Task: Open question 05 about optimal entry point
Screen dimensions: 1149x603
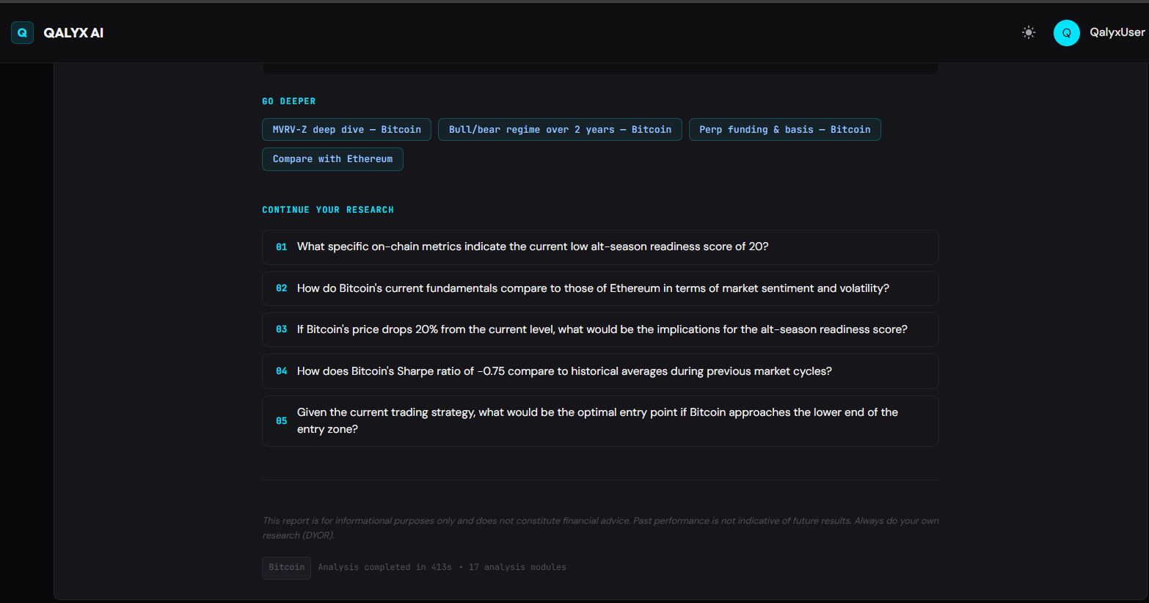Action: click(x=600, y=421)
